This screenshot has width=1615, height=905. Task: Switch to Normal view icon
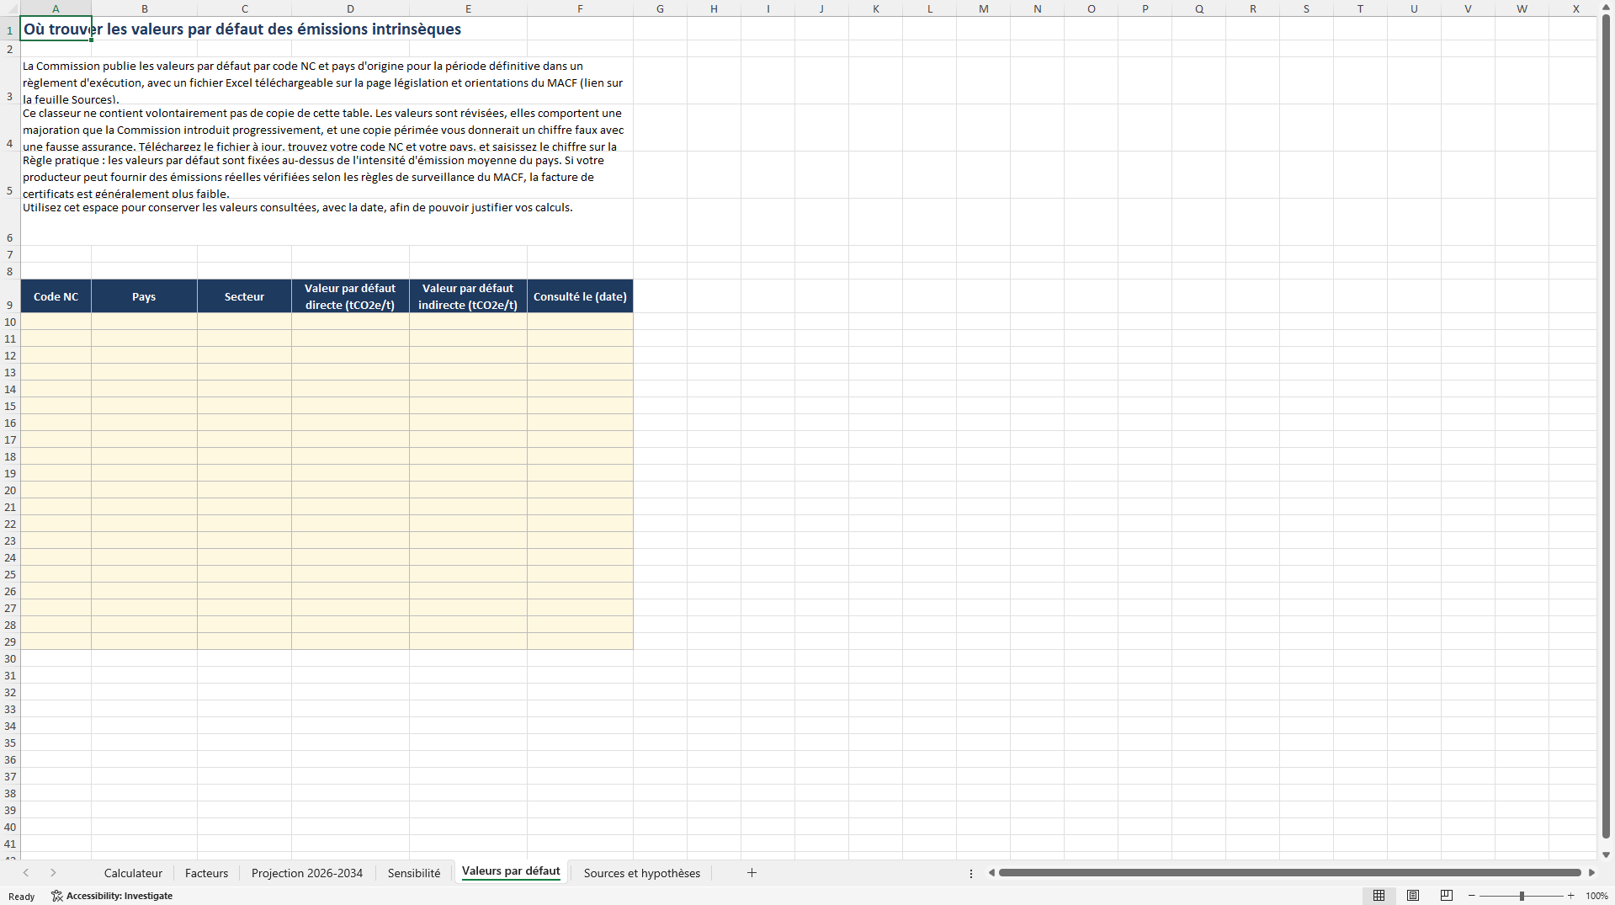tap(1379, 896)
